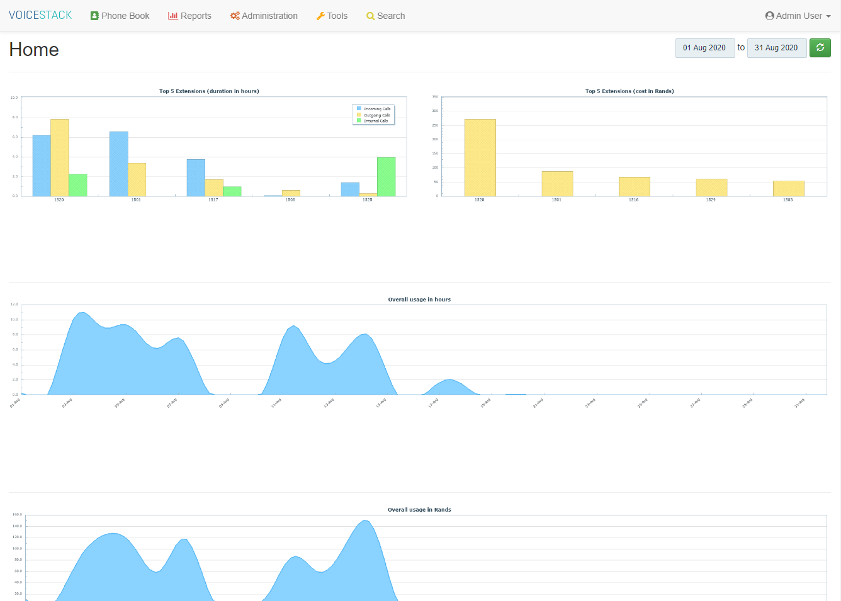This screenshot has width=841, height=601.
Task: Click the Tools wrench icon
Action: click(x=320, y=16)
